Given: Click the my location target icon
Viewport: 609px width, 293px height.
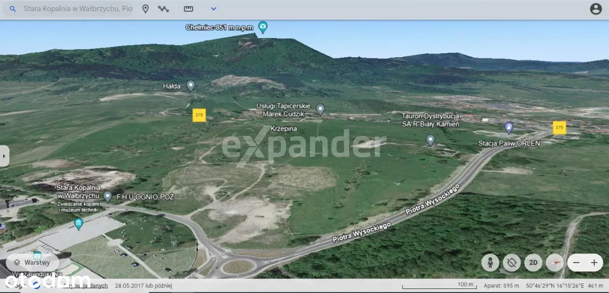Looking at the screenshot, I should point(512,263).
